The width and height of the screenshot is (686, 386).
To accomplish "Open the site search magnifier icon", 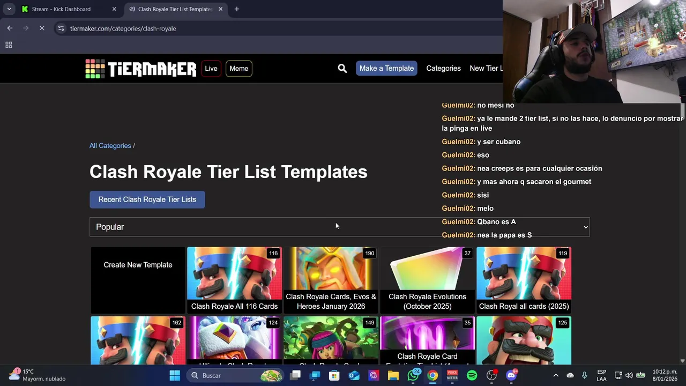I will tap(342, 68).
